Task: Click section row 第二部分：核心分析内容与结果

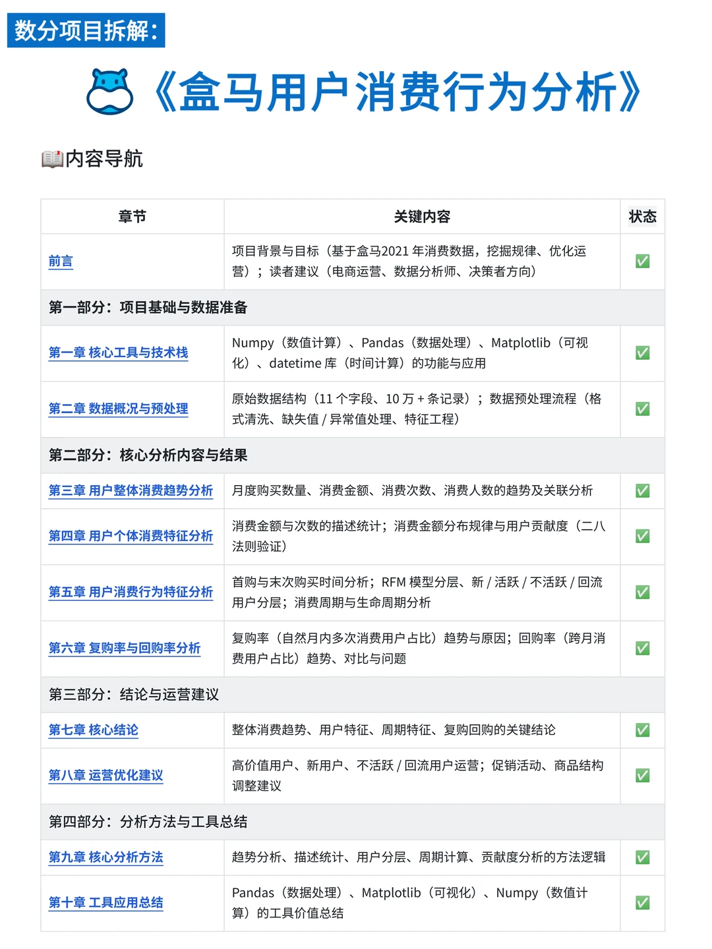Action: [353, 455]
